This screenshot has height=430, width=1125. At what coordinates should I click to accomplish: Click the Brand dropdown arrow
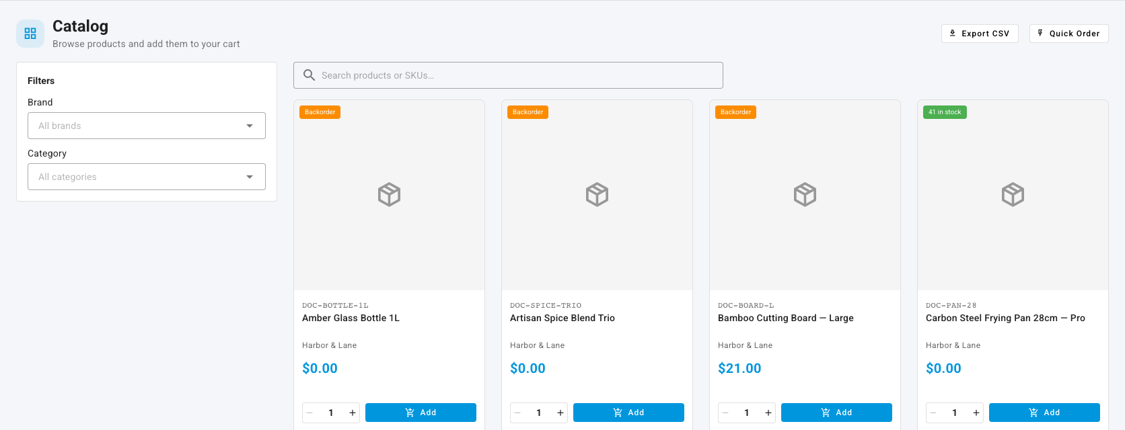click(250, 126)
